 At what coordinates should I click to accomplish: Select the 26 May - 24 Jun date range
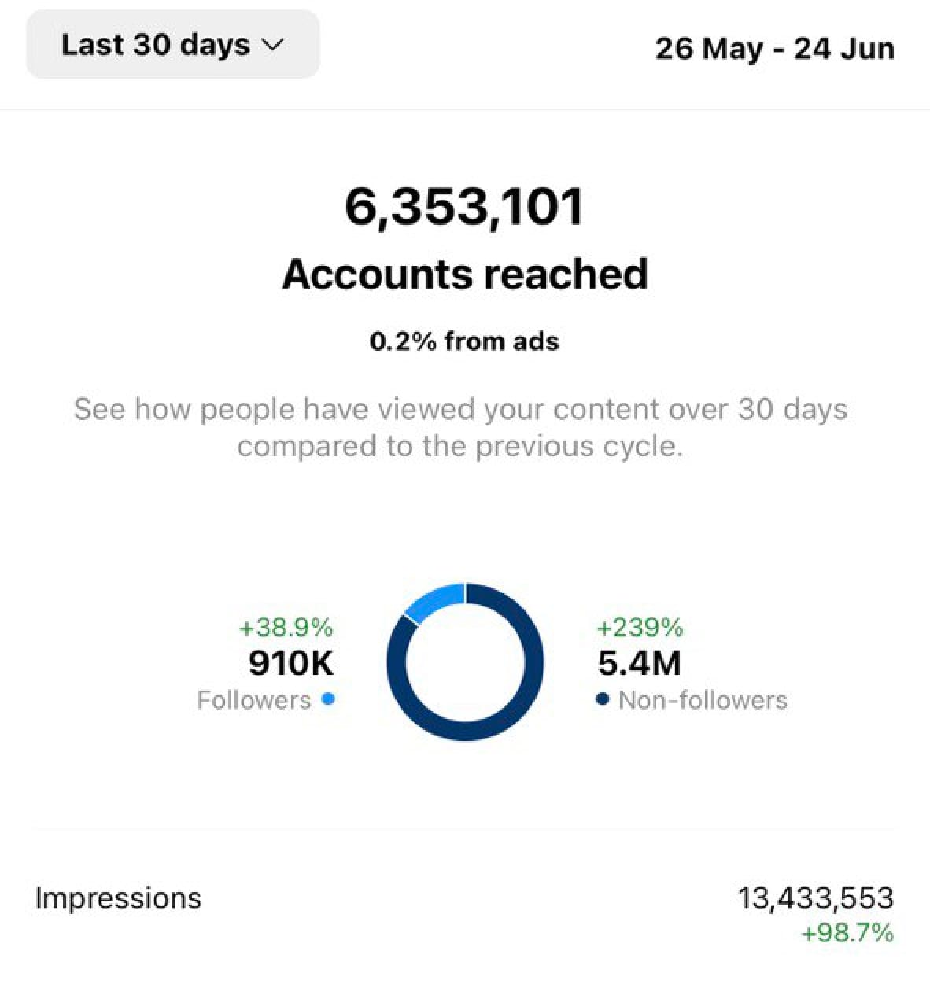tap(774, 49)
